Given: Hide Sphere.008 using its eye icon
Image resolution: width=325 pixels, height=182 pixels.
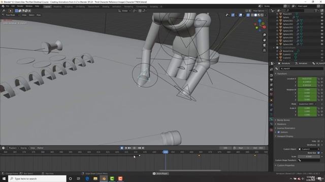Looking at the screenshot, I should click(x=322, y=44).
